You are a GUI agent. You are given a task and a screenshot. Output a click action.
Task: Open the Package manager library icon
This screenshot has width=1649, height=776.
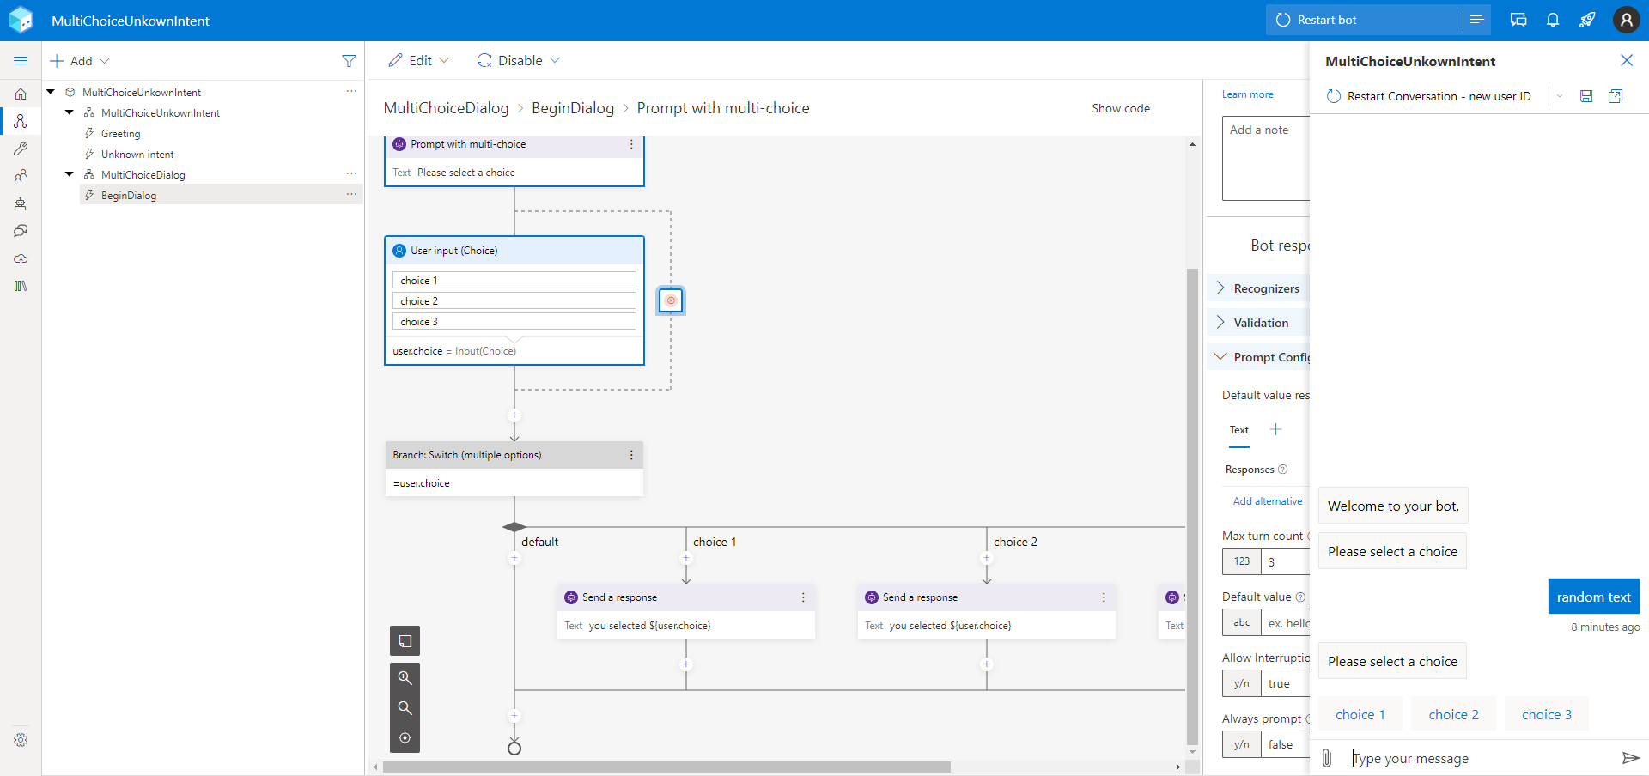21,286
